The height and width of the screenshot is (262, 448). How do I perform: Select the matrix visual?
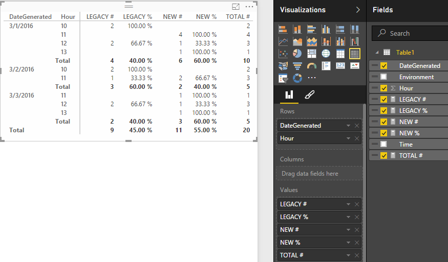coord(354,54)
